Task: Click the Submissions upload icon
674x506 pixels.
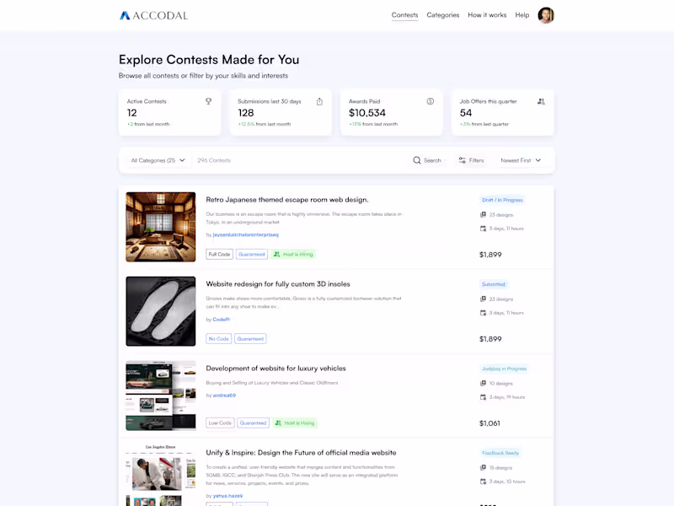Action: coord(319,100)
